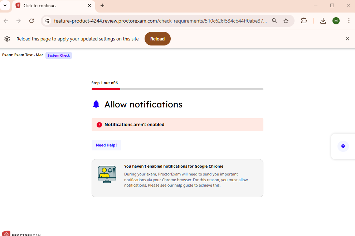
Task: Click the brown Reload button
Action: click(x=157, y=39)
